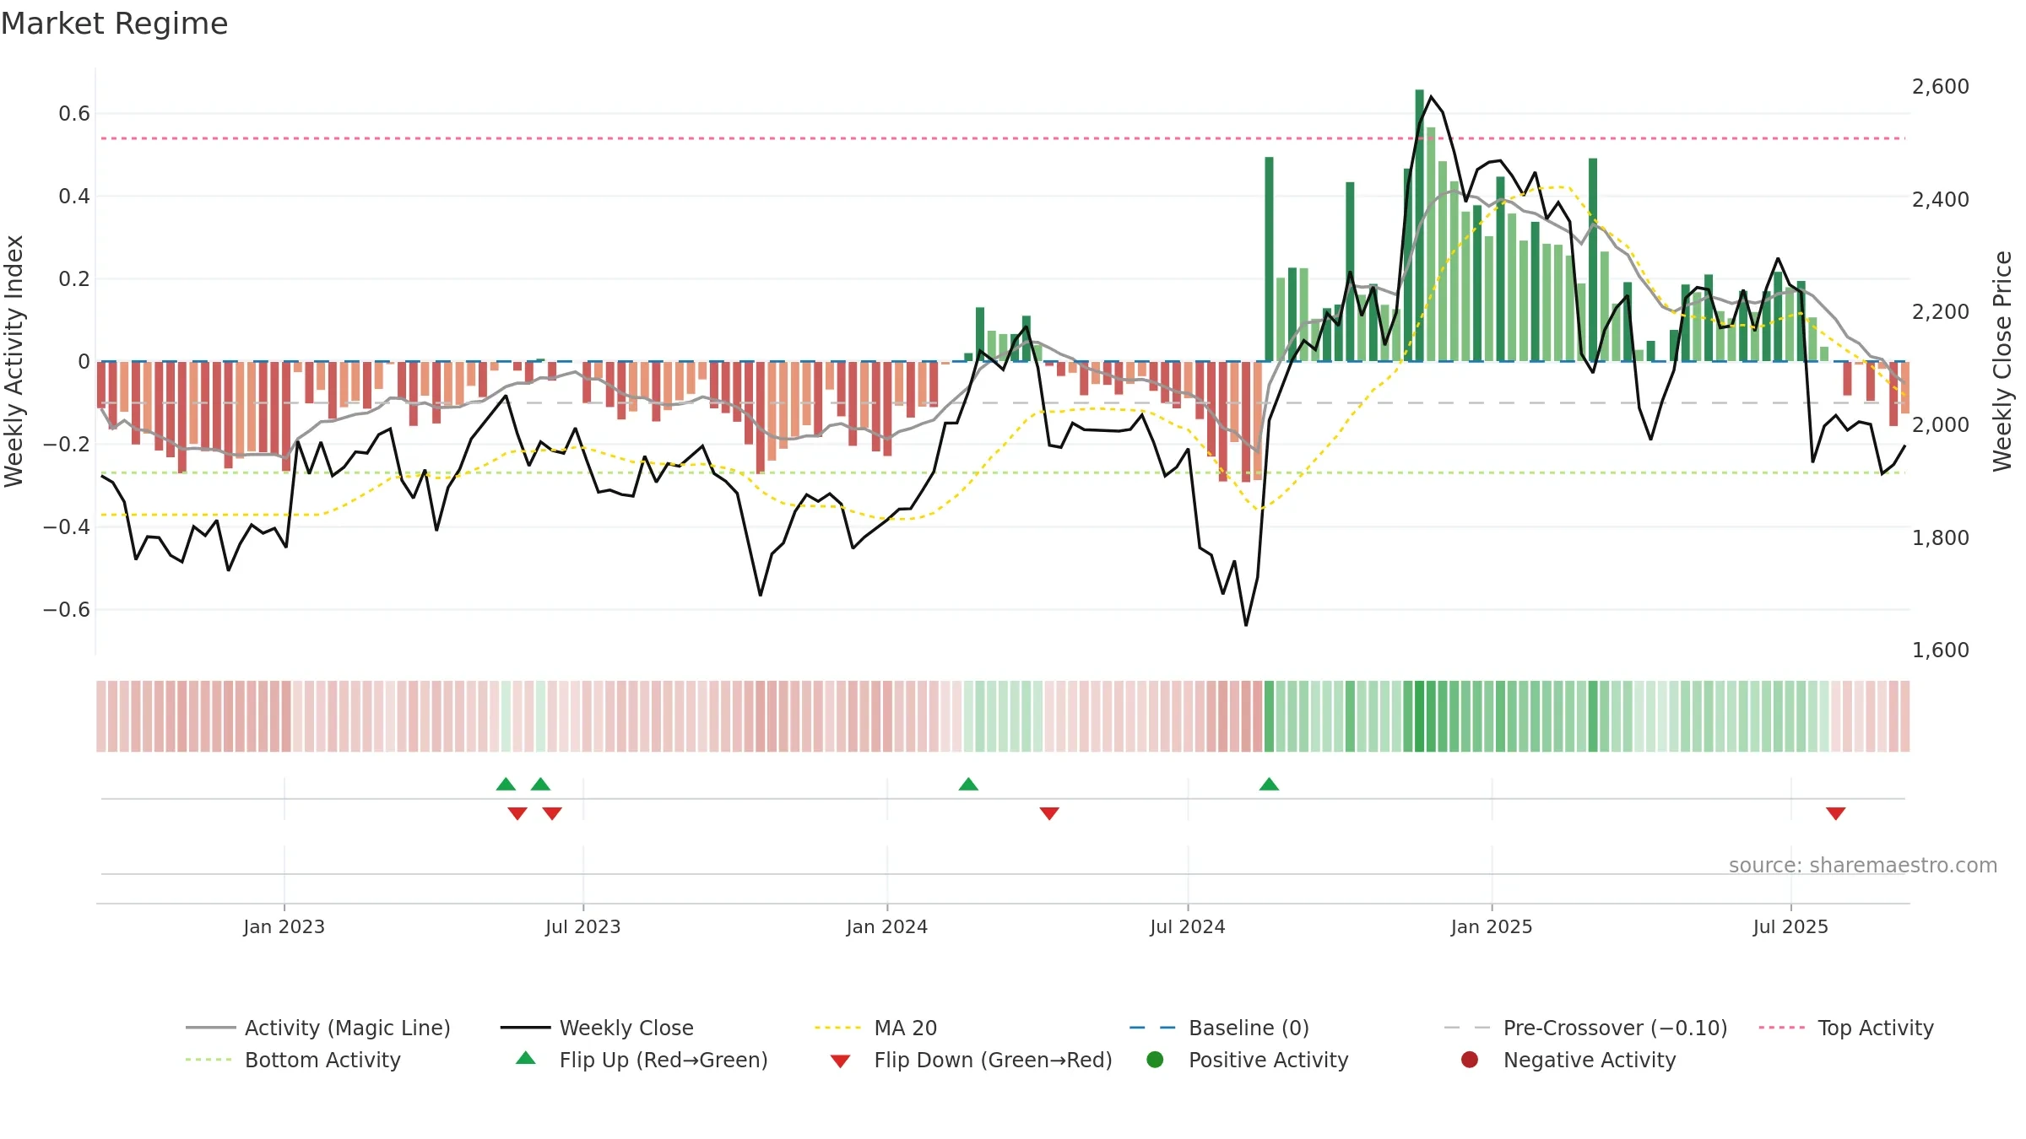Click the green Positive Activity legend dot

[1155, 1059]
